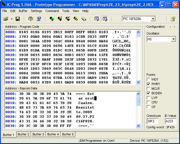The image size is (180, 144).
Task: Switch to hex view icon
Action: [x=105, y=19]
